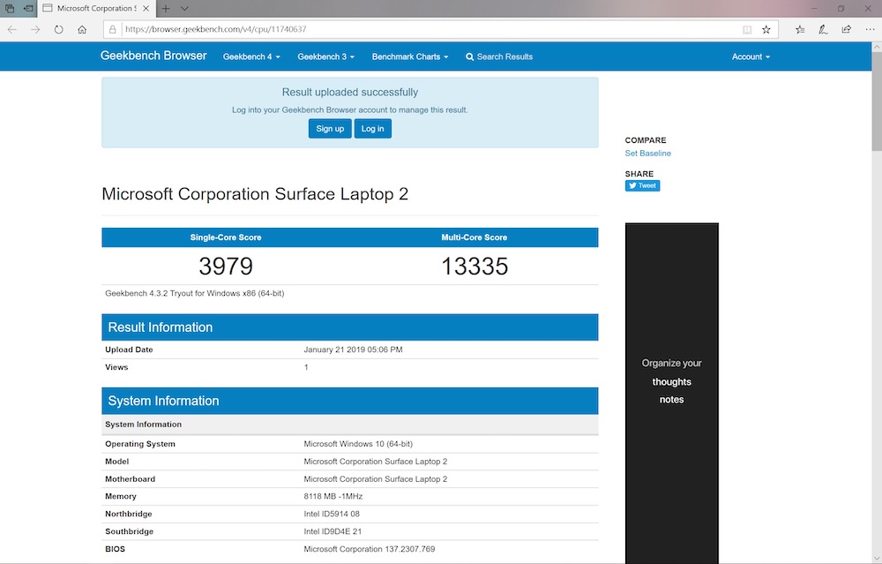Open the favorites hub icon

click(x=800, y=29)
